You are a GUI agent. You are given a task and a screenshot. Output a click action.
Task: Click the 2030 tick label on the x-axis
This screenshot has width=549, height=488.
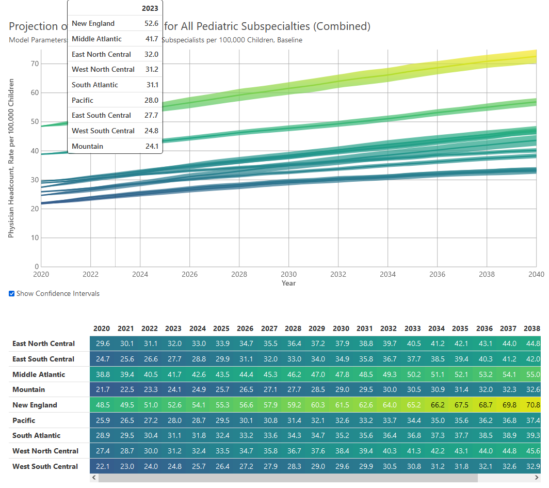(288, 274)
